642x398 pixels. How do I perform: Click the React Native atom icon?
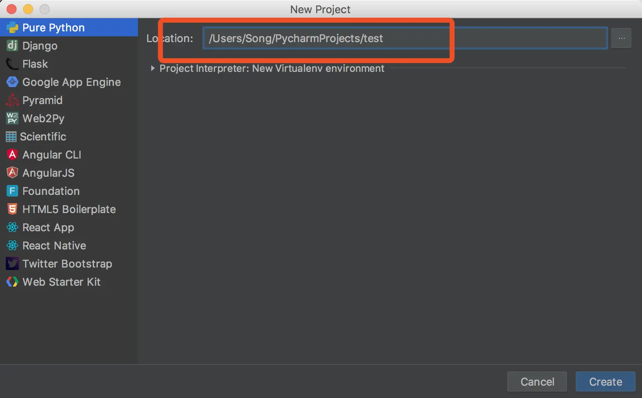[12, 245]
